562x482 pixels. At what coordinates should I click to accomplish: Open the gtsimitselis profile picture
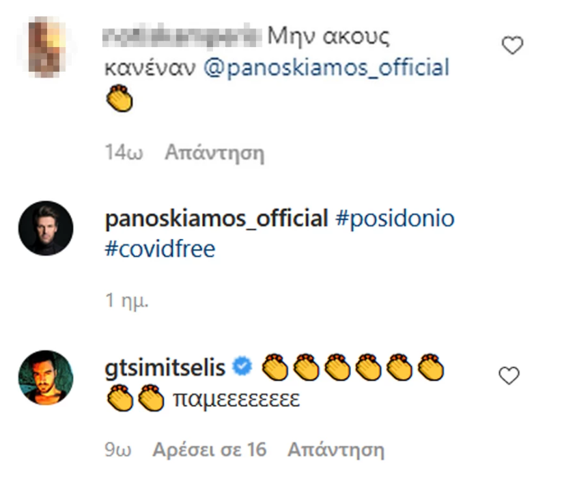point(45,378)
